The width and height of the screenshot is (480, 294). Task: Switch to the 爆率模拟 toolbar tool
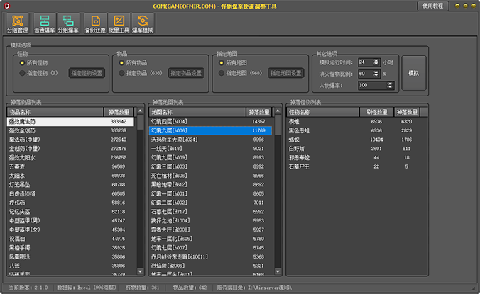tap(143, 23)
